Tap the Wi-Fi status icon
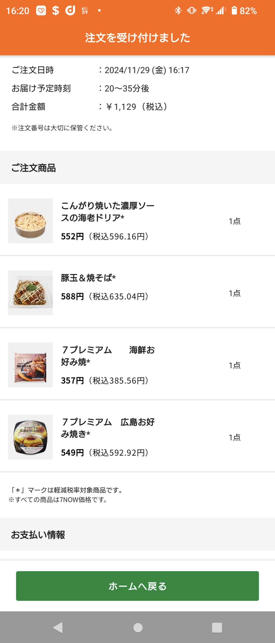The height and width of the screenshot is (643, 275). (207, 11)
